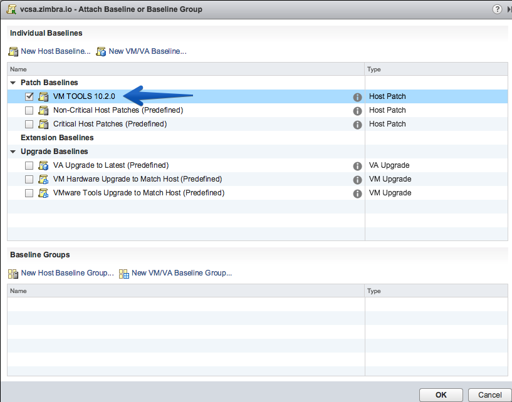Check the Critical Host Patches checkbox
Image resolution: width=512 pixels, height=402 pixels.
[29, 124]
